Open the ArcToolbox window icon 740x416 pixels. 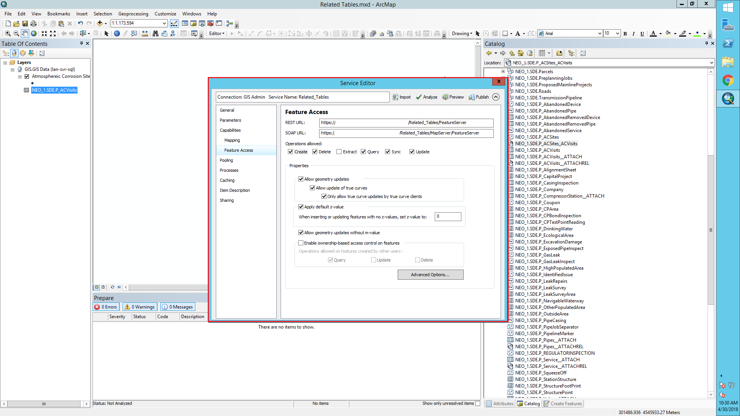pyautogui.click(x=210, y=23)
